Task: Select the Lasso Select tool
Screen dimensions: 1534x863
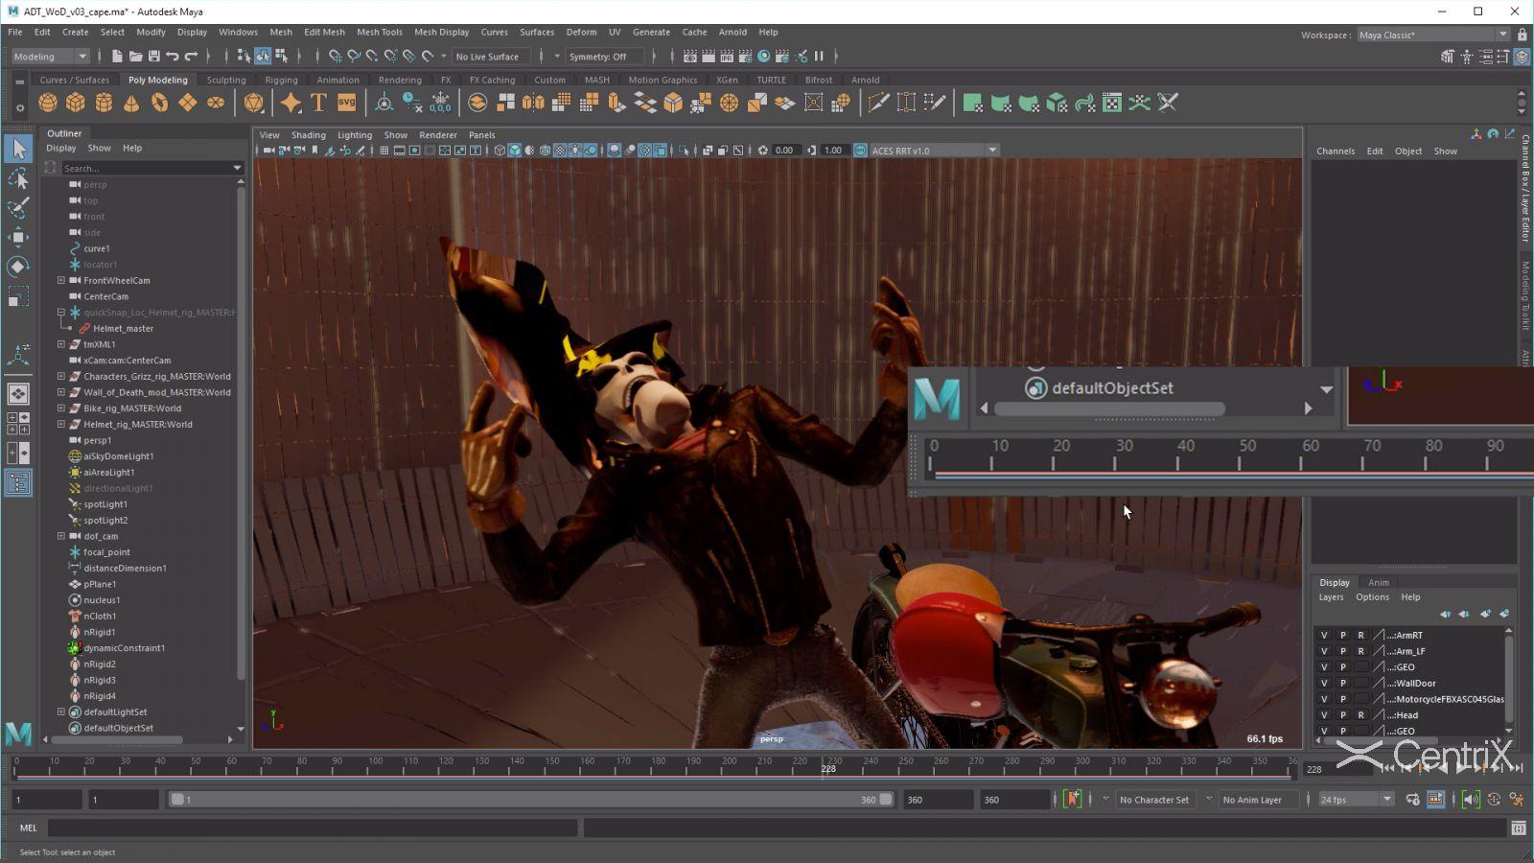Action: coord(18,179)
